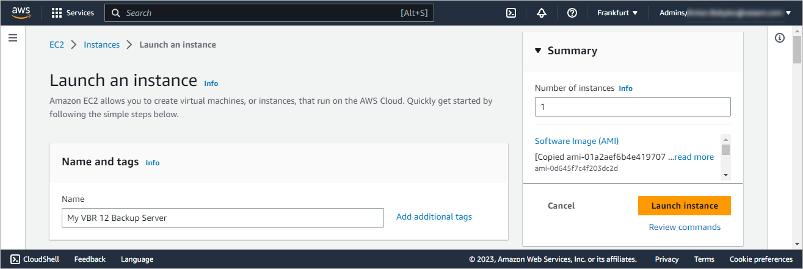
Task: Open CloudShell from the top bar icon
Action: tap(511, 13)
